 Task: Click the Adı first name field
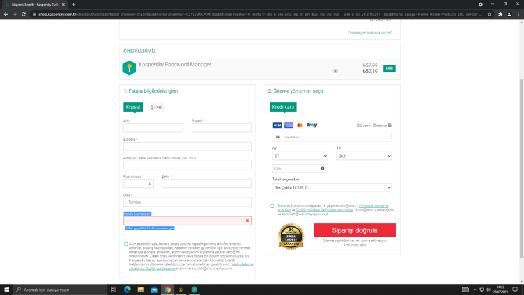pos(153,127)
